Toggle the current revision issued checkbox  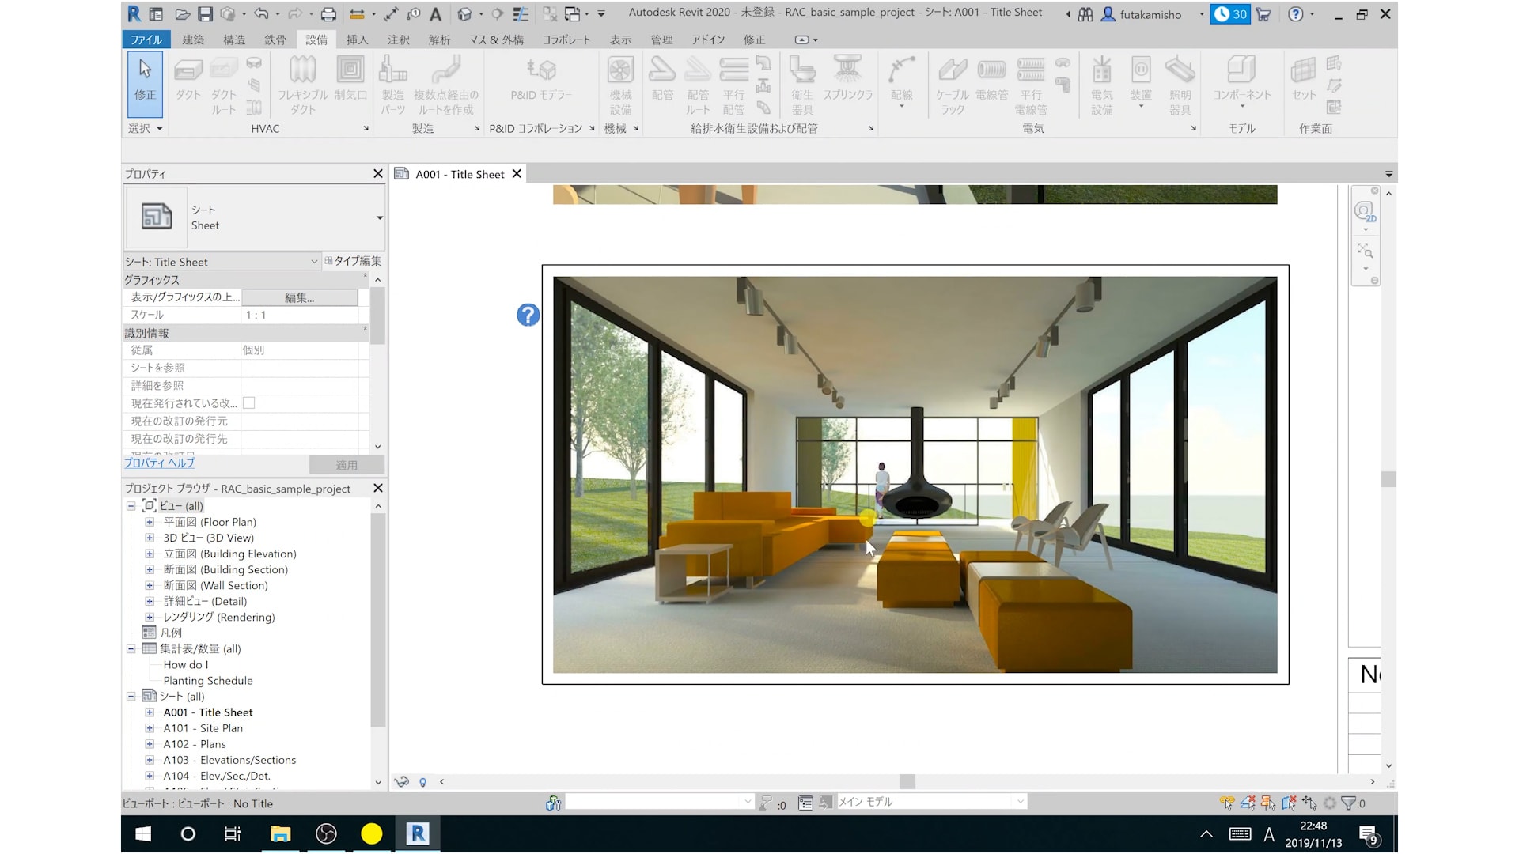click(x=249, y=403)
